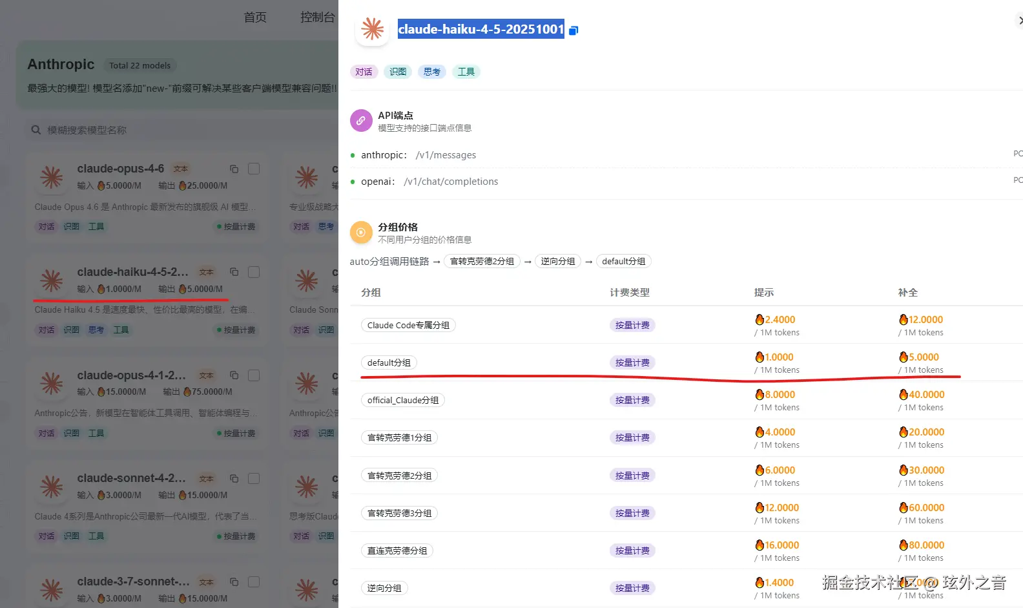Click the 工具 tag in detail panel
Screen dimensions: 1023x608
(x=466, y=72)
